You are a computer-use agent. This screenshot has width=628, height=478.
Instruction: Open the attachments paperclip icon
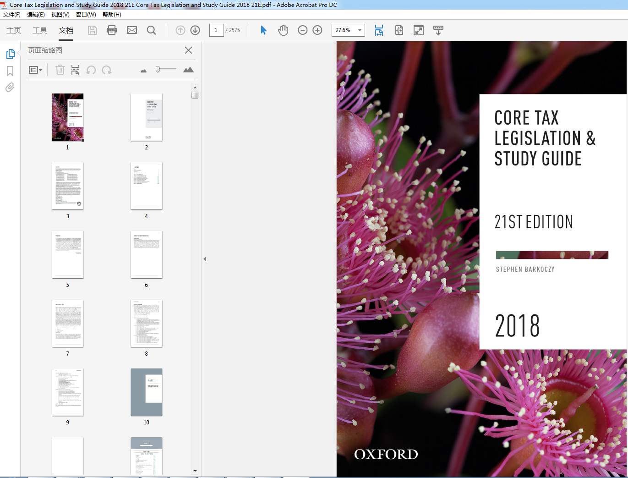coord(10,87)
